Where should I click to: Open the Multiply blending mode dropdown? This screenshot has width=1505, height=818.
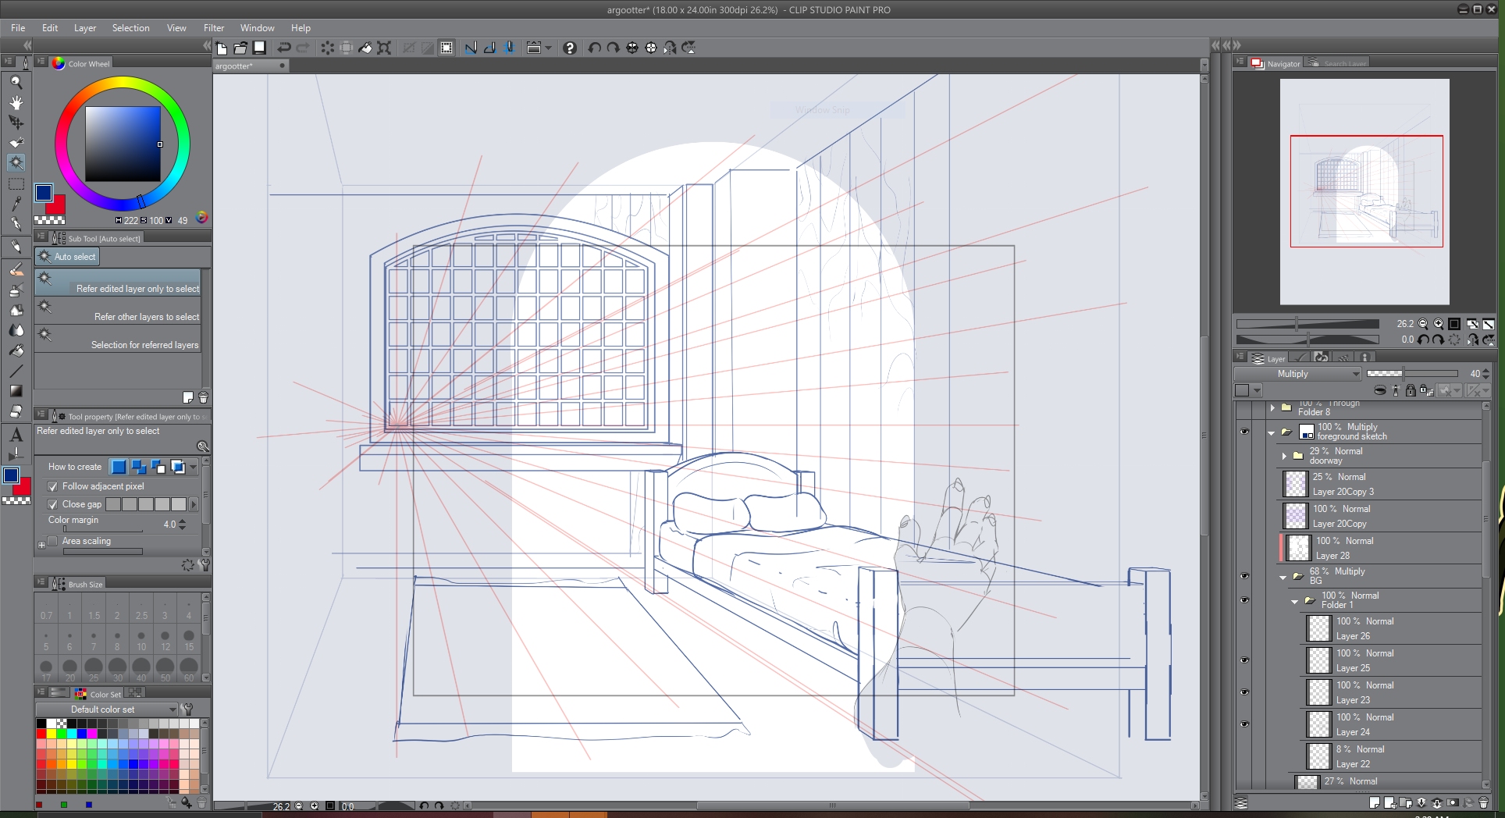click(x=1318, y=374)
